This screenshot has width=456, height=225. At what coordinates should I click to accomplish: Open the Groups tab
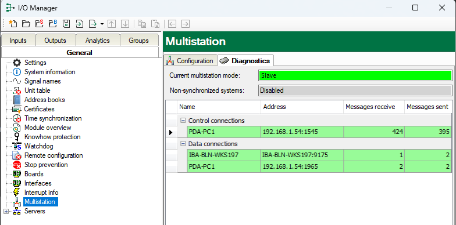pos(138,41)
